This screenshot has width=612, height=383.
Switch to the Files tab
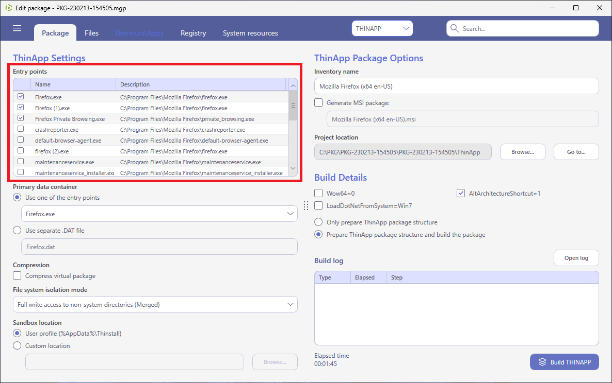click(x=92, y=33)
